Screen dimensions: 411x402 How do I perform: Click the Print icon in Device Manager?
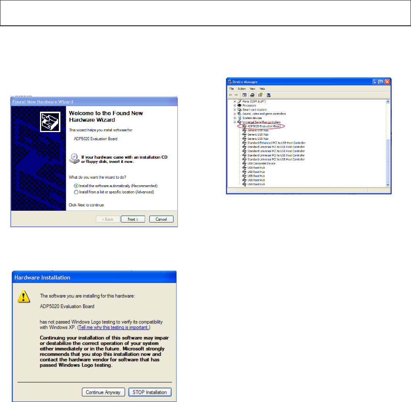[x=252, y=95]
